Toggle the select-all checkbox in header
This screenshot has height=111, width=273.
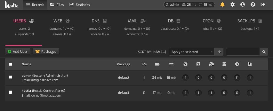pyautogui.click(x=10, y=64)
